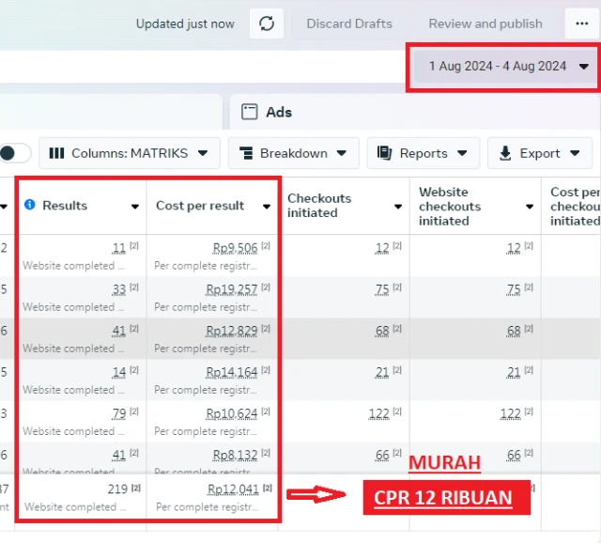601x543 pixels.
Task: Click the refresh icon beside Updated just now
Action: 267,23
